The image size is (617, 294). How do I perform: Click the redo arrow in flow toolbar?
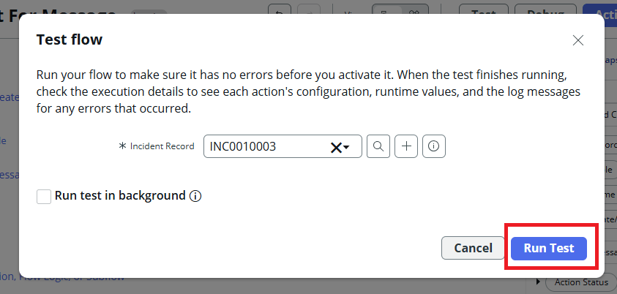(x=309, y=10)
